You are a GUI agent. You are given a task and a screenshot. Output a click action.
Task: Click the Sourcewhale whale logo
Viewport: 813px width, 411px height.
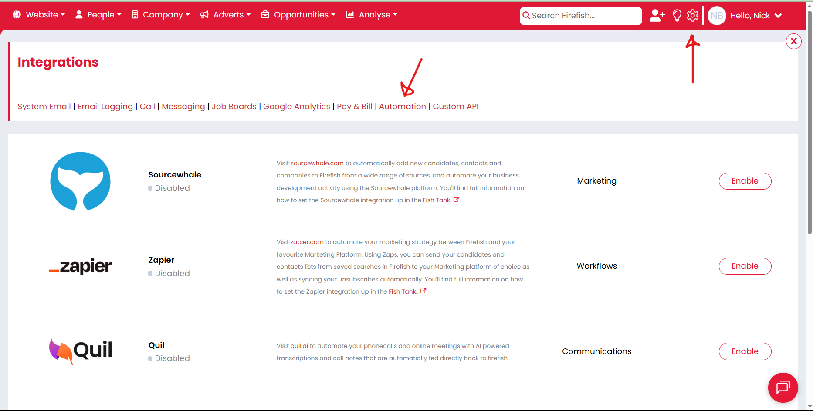pos(81,181)
